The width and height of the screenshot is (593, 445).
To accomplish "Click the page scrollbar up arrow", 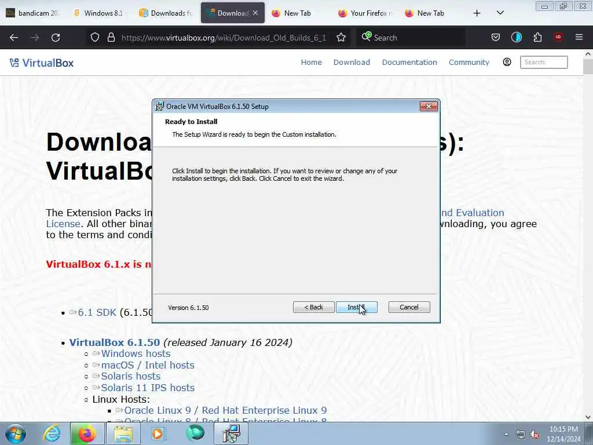I will point(588,54).
